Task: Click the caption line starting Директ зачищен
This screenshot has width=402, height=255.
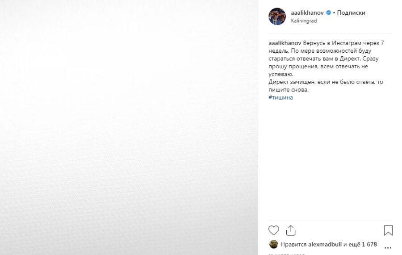Action: click(x=326, y=82)
